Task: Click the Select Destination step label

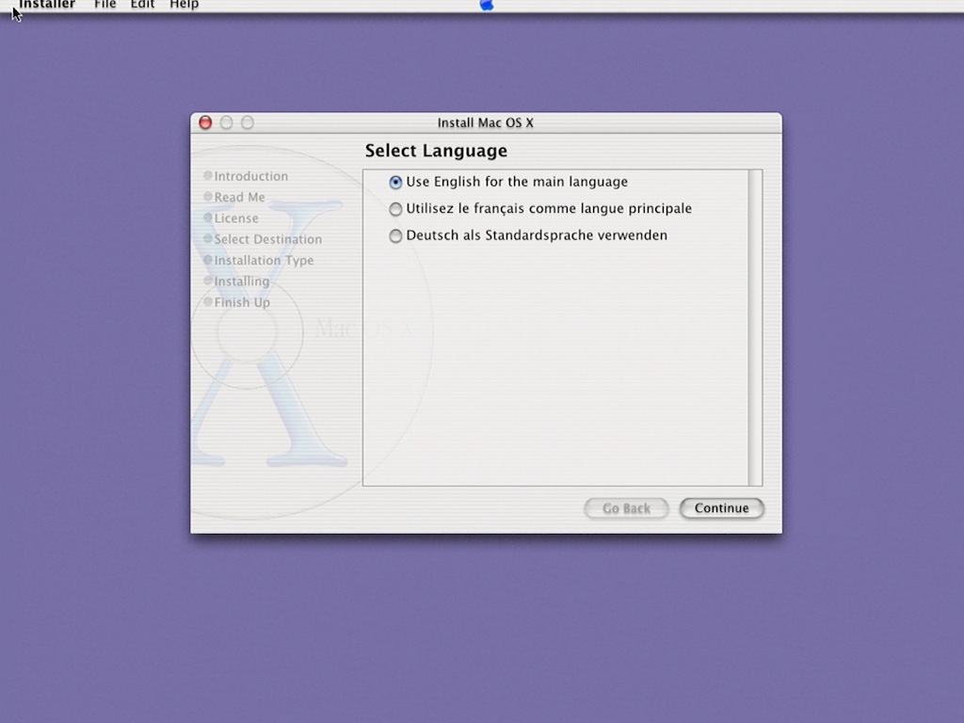Action: click(267, 239)
